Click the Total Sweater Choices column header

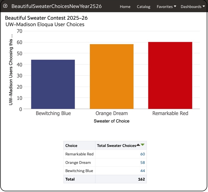(116, 146)
